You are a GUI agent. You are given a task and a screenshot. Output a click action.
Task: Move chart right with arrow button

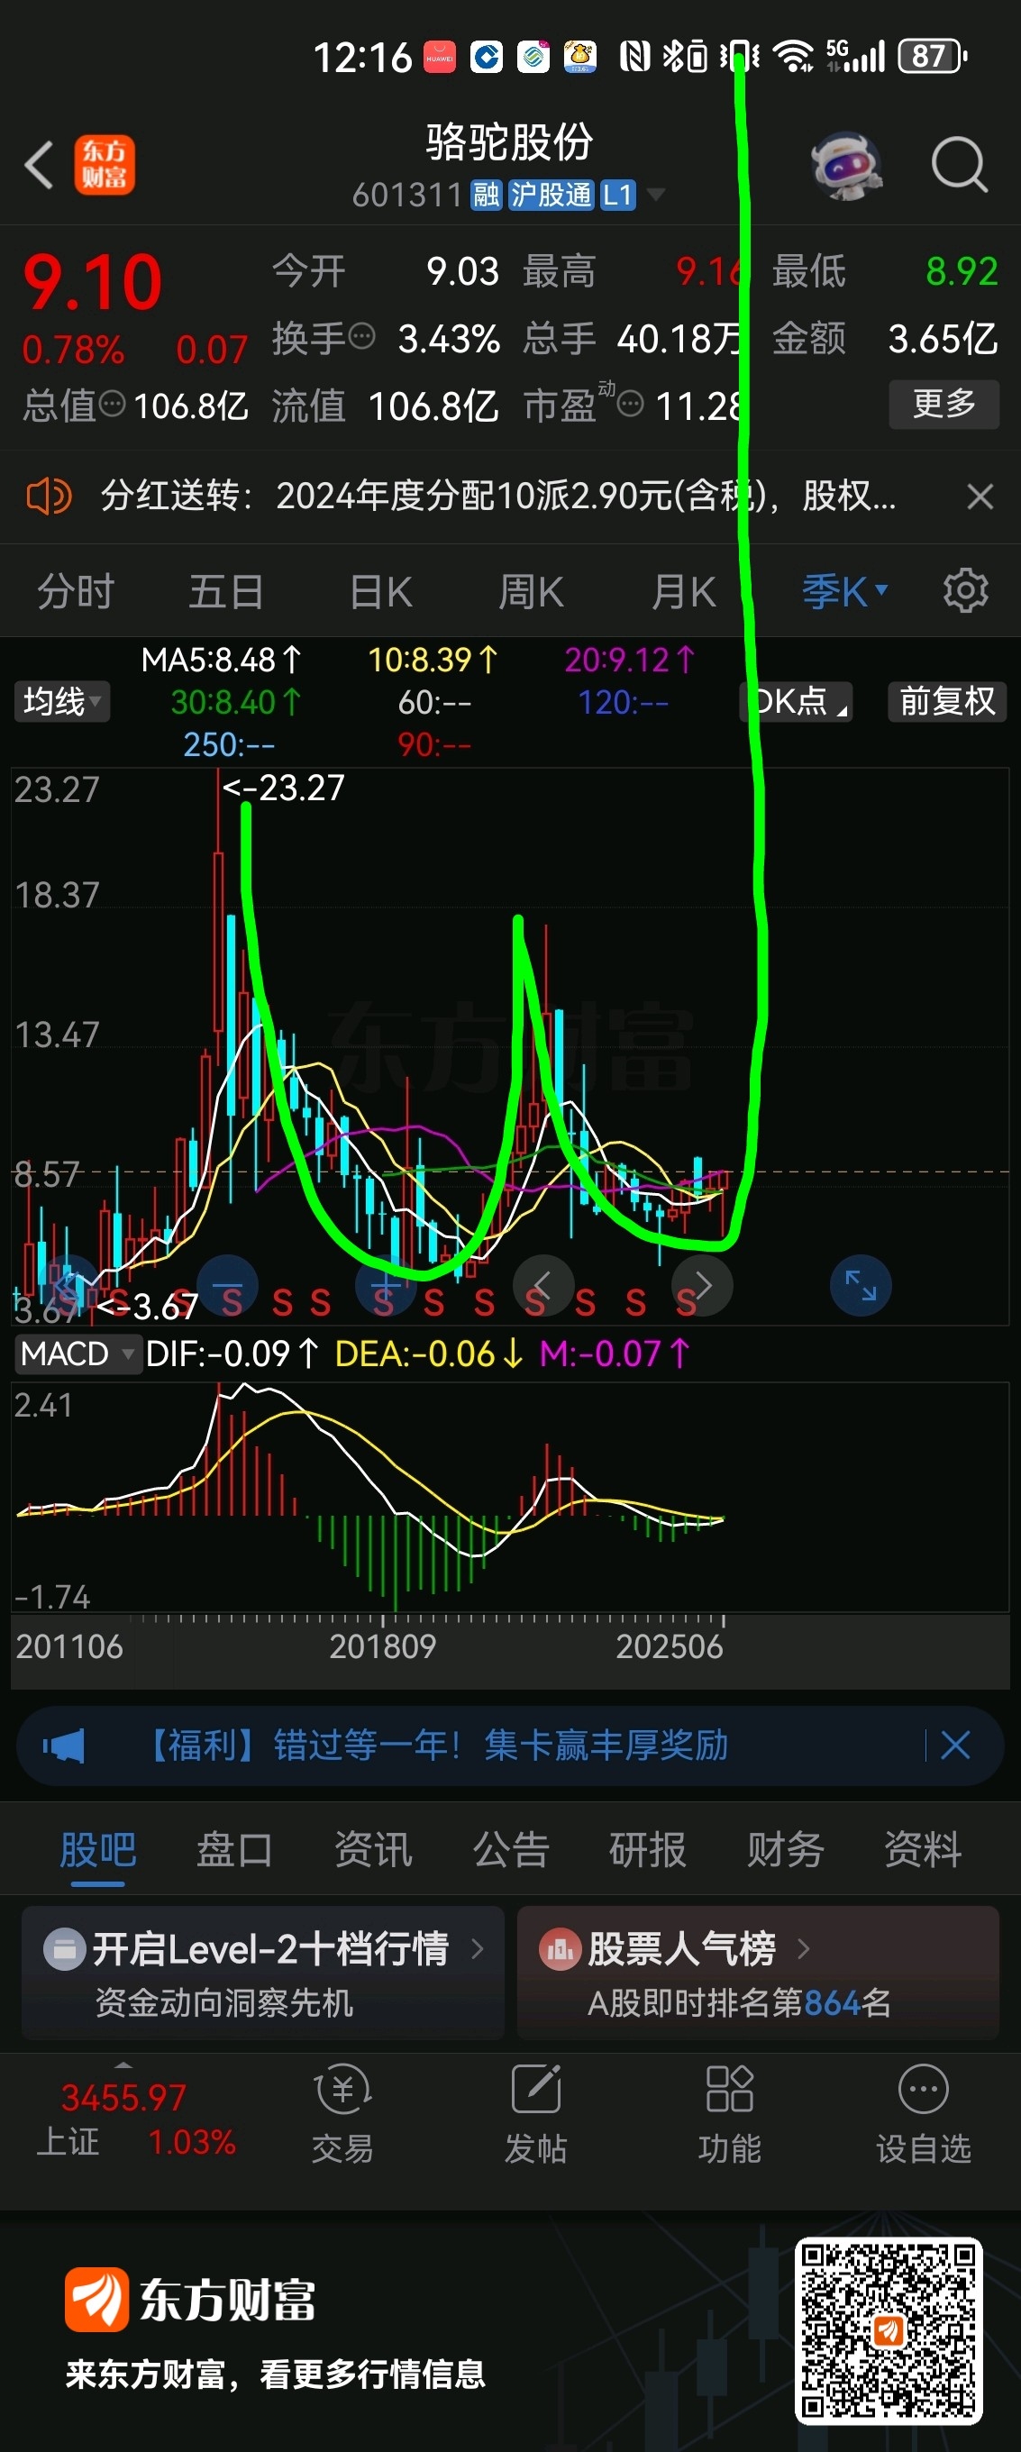pos(702,1285)
